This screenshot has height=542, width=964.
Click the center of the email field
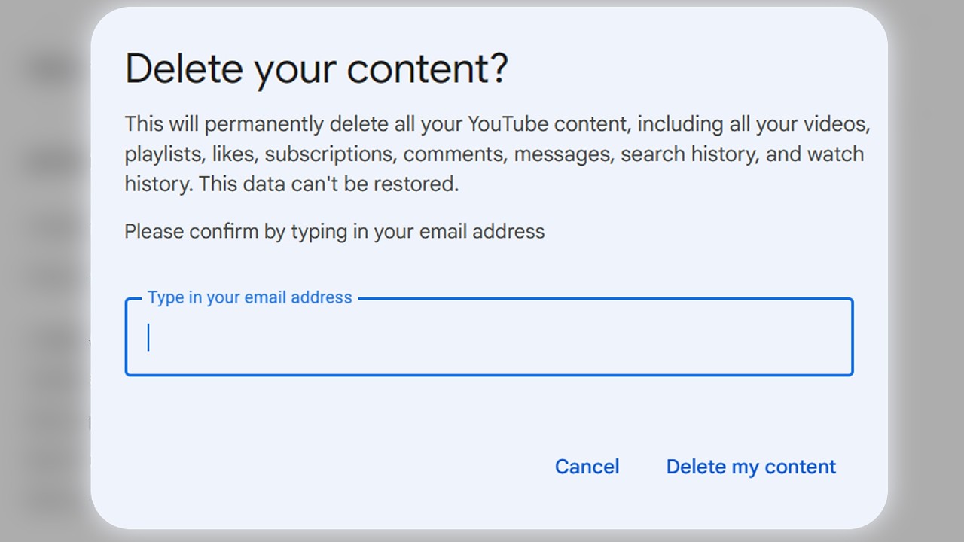coord(489,337)
